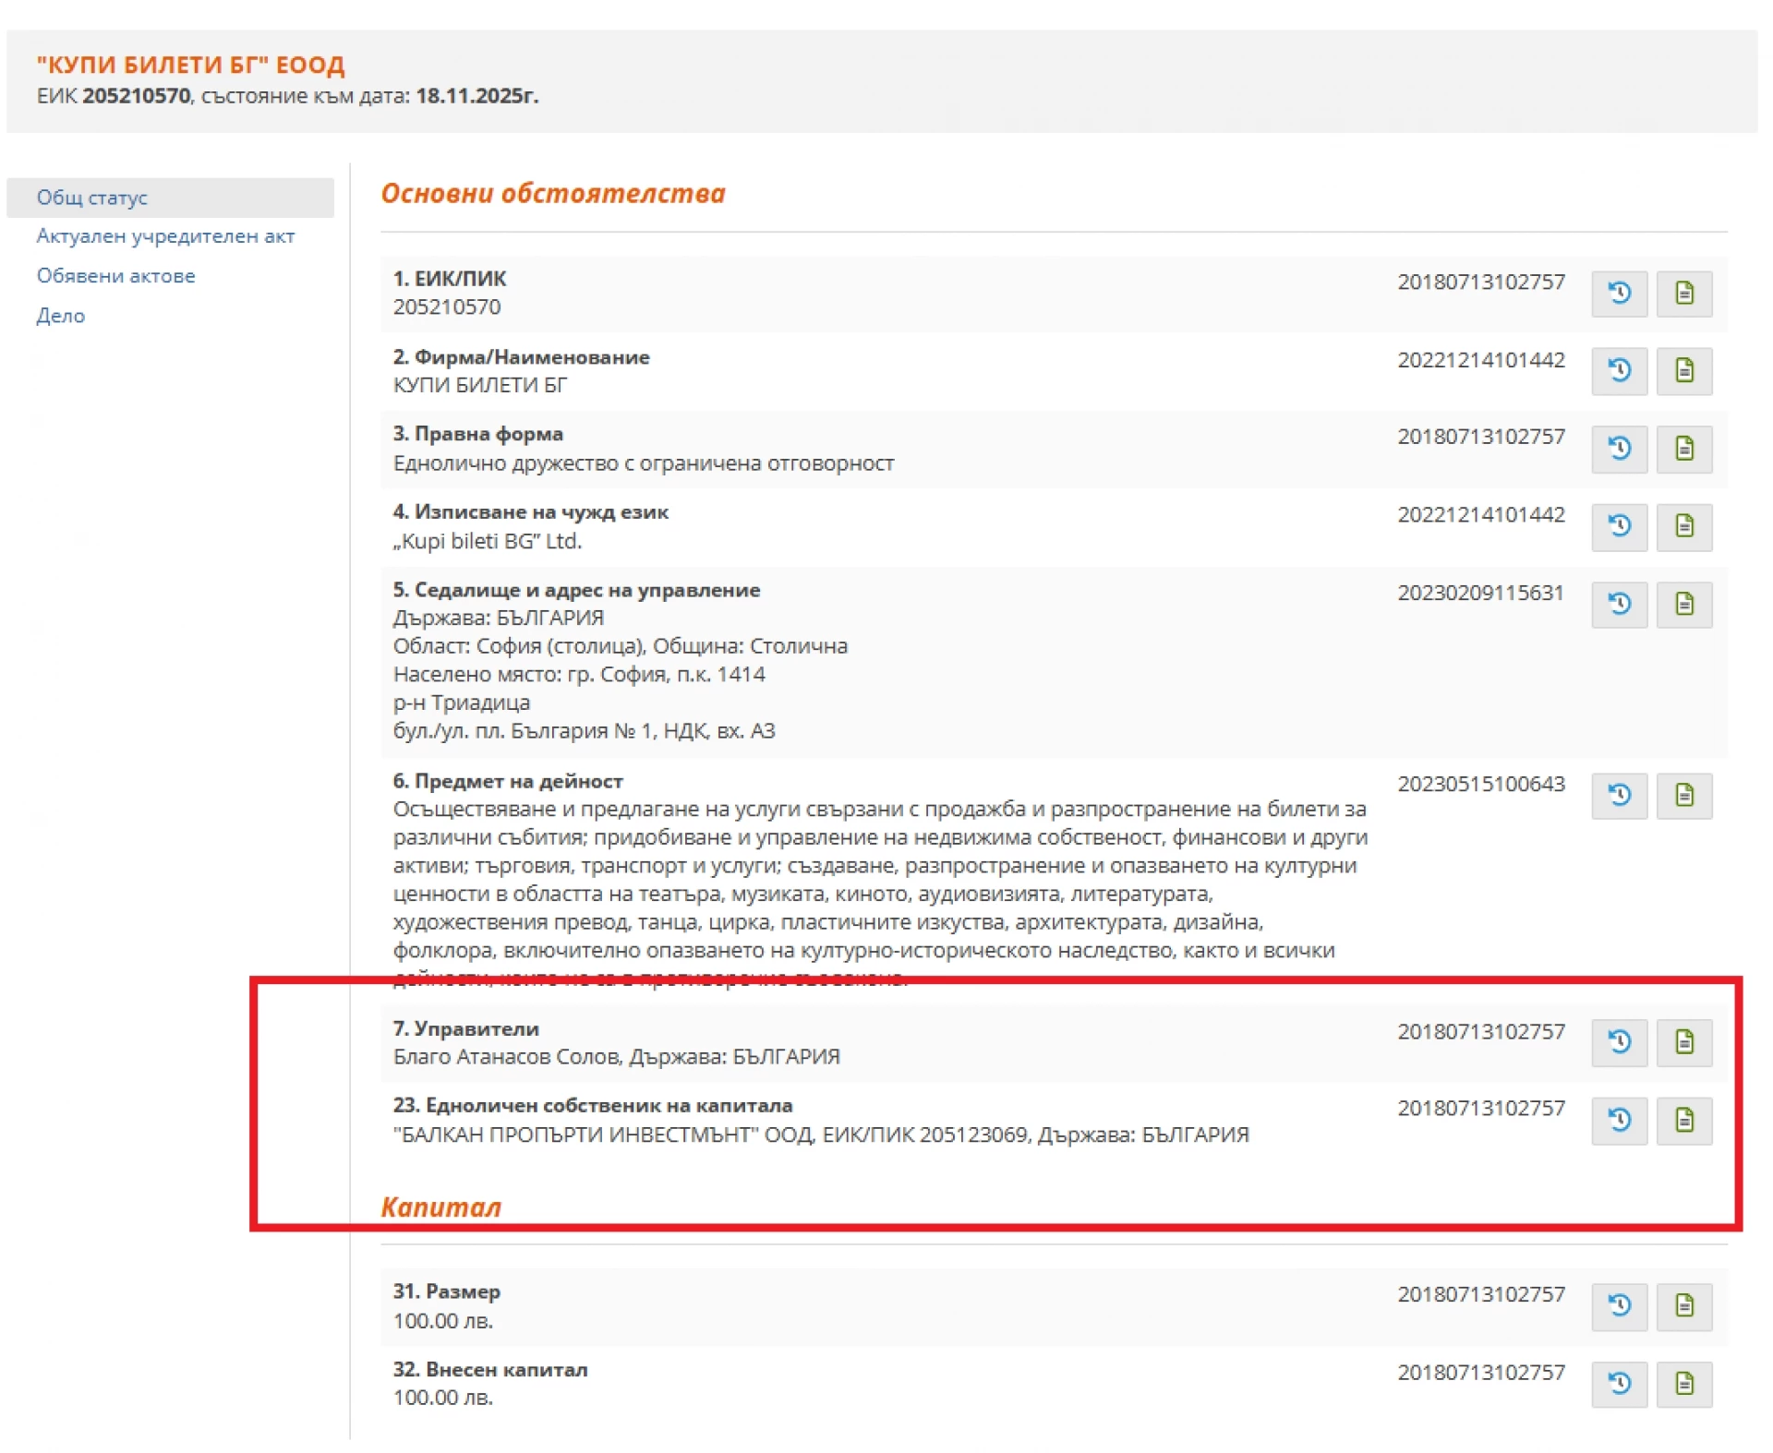Open Актуален учредителен акт section
1773x1453 pixels.
[x=165, y=236]
